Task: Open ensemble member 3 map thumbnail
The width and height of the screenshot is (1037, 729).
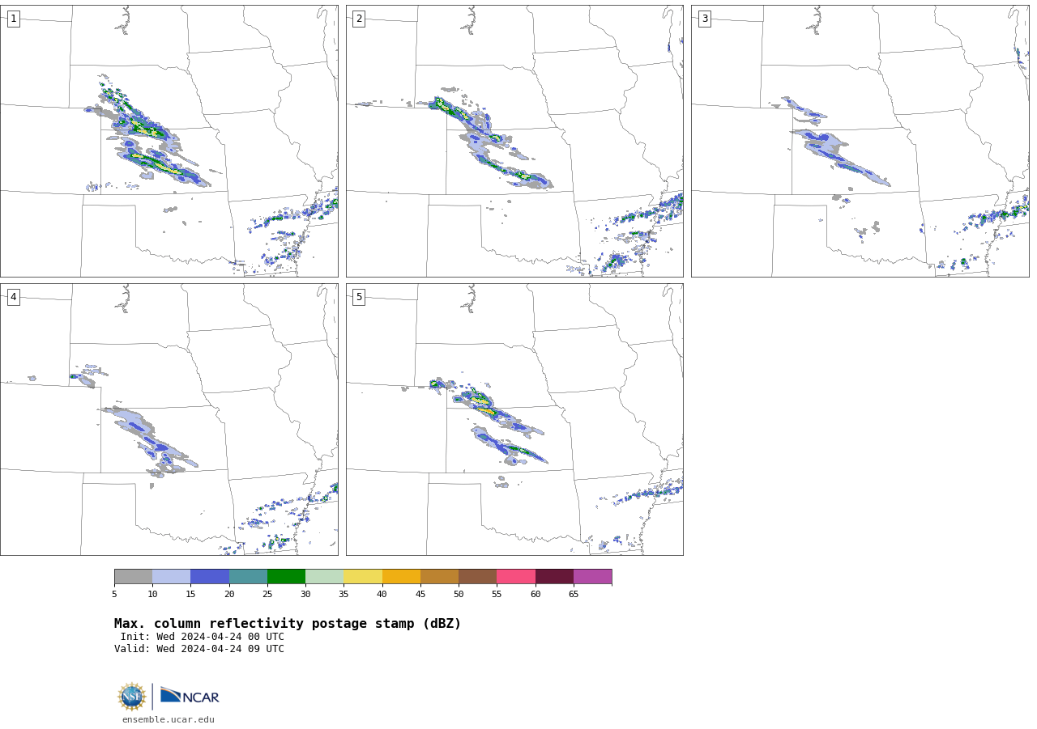Action: pos(860,141)
